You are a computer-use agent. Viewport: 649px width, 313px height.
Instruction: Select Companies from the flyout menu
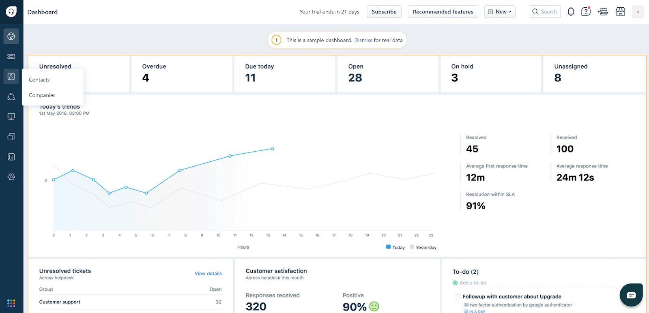42,95
